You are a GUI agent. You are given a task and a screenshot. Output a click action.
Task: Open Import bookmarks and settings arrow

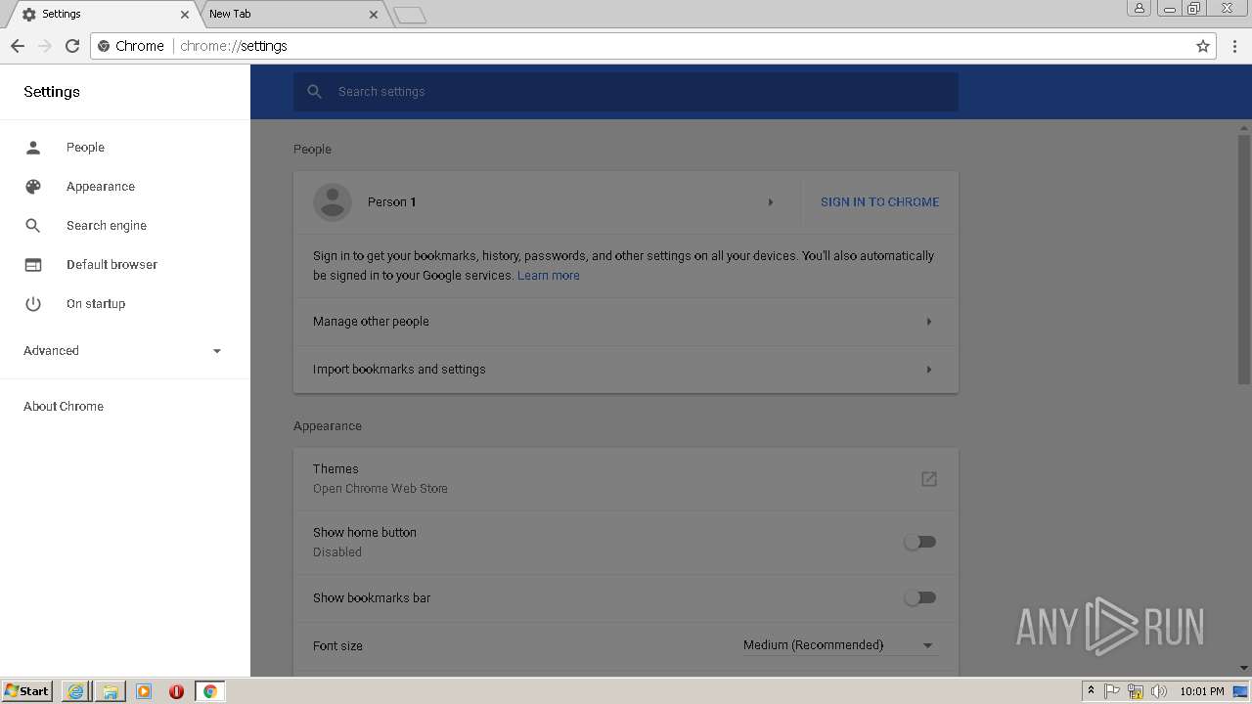(928, 370)
